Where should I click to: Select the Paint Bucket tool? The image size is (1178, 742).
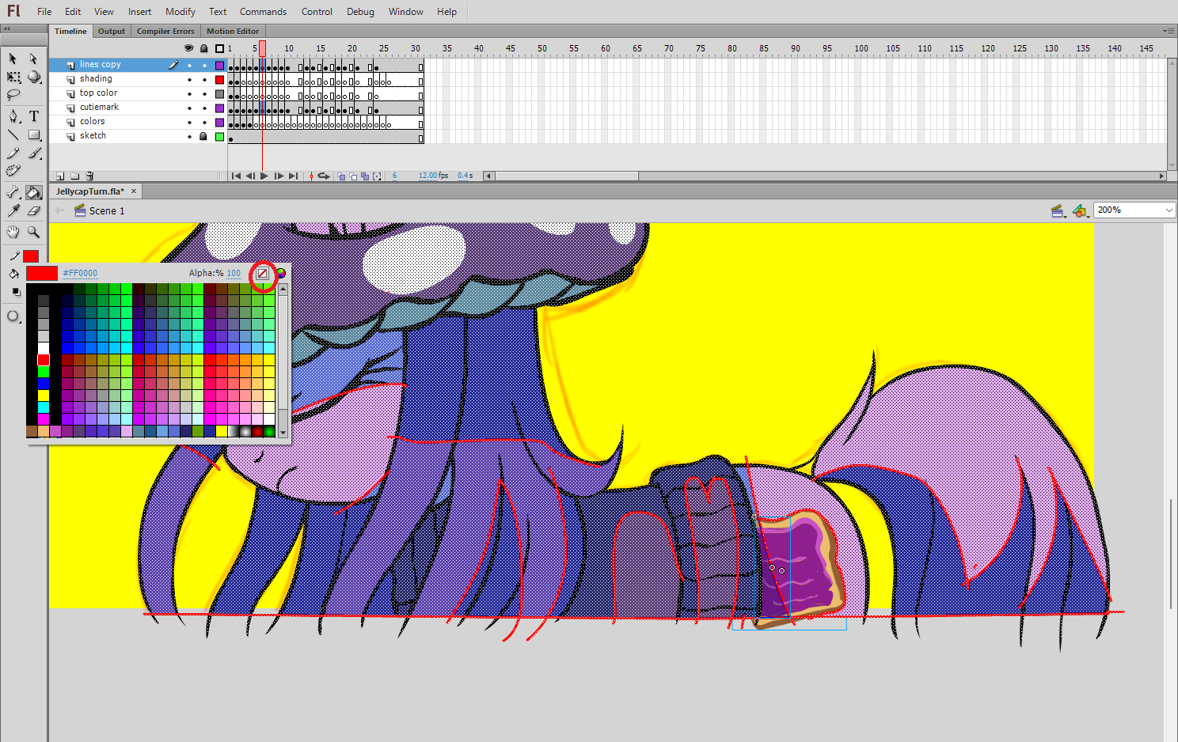click(x=33, y=192)
